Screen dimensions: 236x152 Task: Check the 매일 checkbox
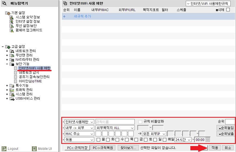tap(165, 140)
